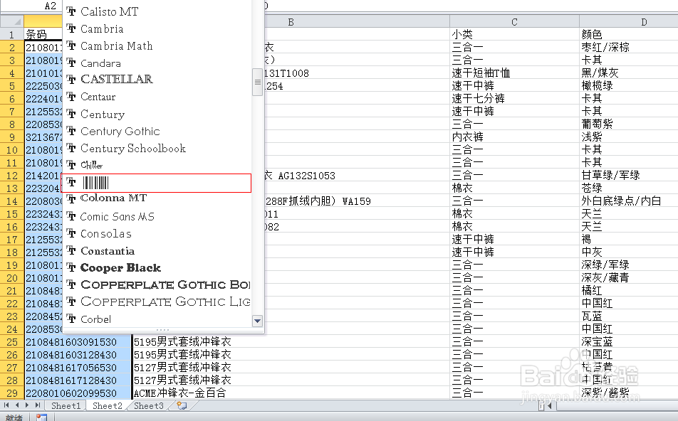This screenshot has height=421, width=678.
Task: Switch to the Sheet1 tab
Action: [66, 405]
